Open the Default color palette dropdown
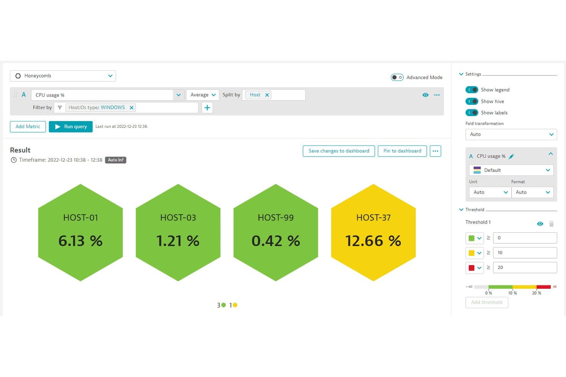Screen dimensions: 566x377 511,170
